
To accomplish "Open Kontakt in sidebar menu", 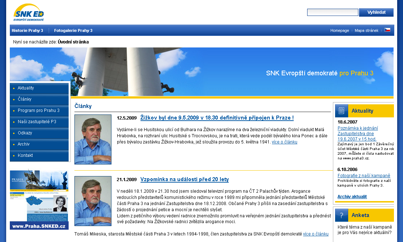I will click(39, 155).
